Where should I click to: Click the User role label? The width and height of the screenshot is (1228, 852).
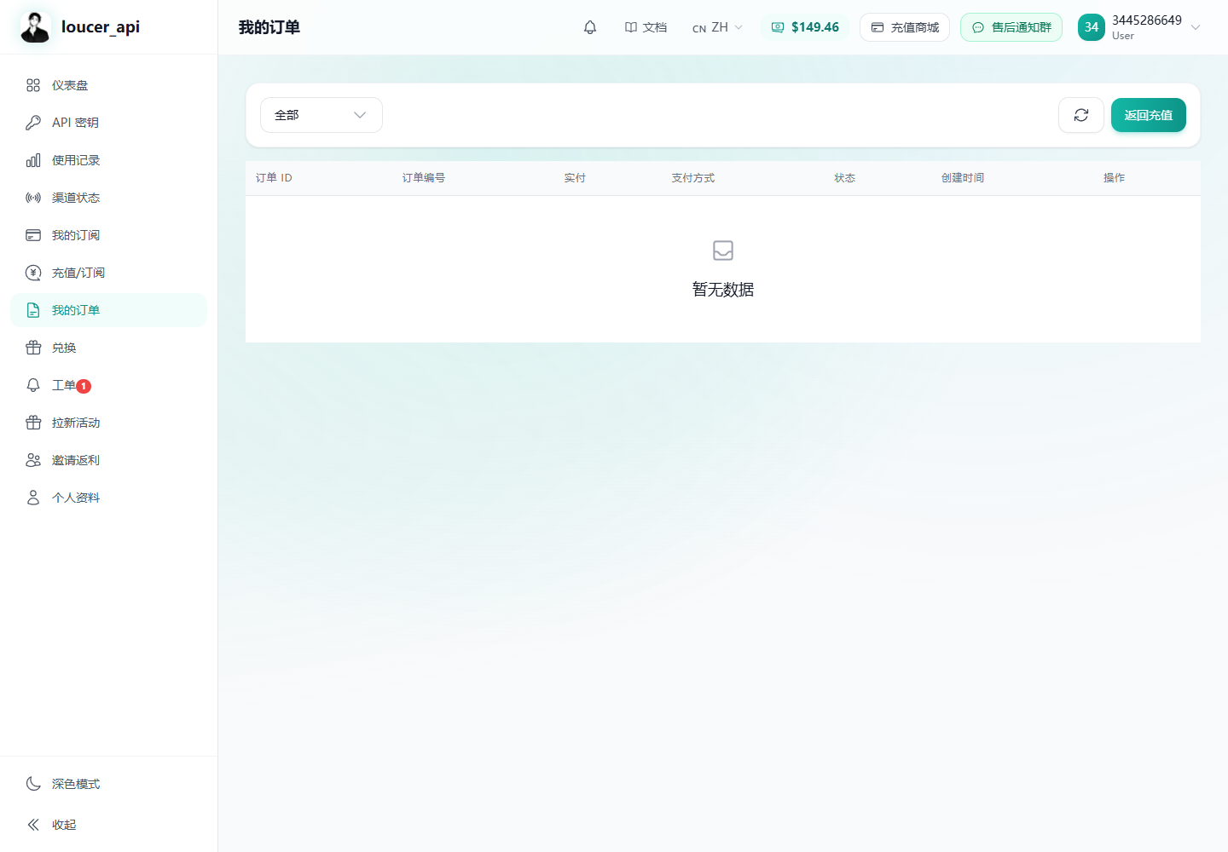pos(1123,36)
